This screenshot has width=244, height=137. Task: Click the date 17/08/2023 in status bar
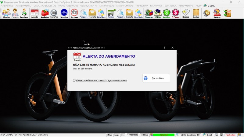tap(133, 135)
